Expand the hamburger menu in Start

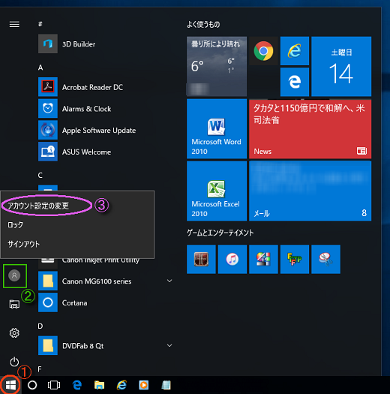[14, 24]
